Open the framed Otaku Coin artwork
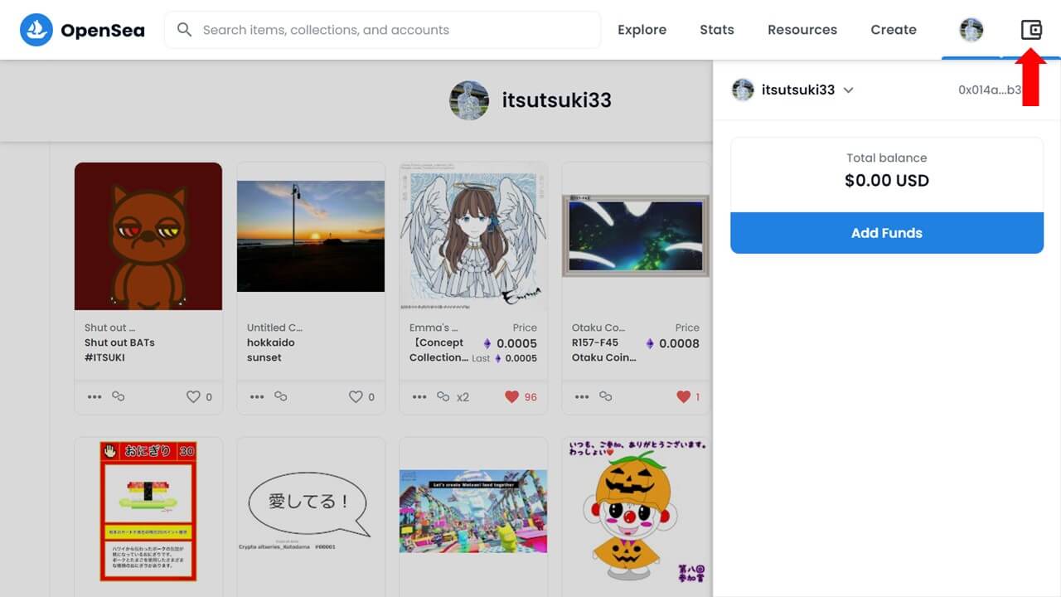Viewport: 1061px width, 597px height. point(636,235)
